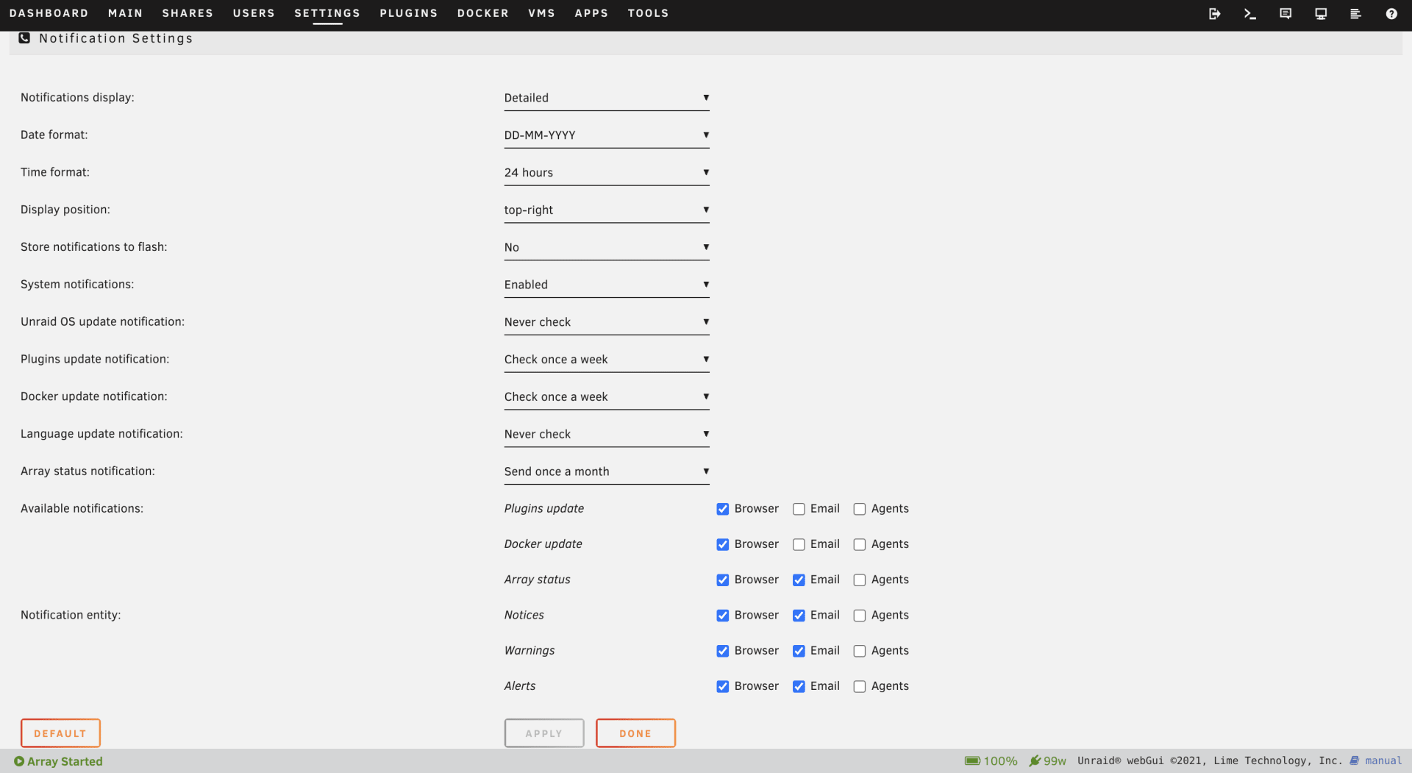Open the Time format dropdown
This screenshot has height=773, width=1412.
coord(607,173)
